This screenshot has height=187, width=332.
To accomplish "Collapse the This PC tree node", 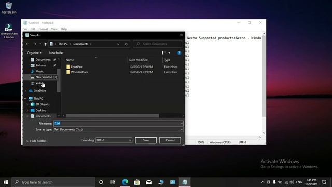I will [x=25, y=99].
